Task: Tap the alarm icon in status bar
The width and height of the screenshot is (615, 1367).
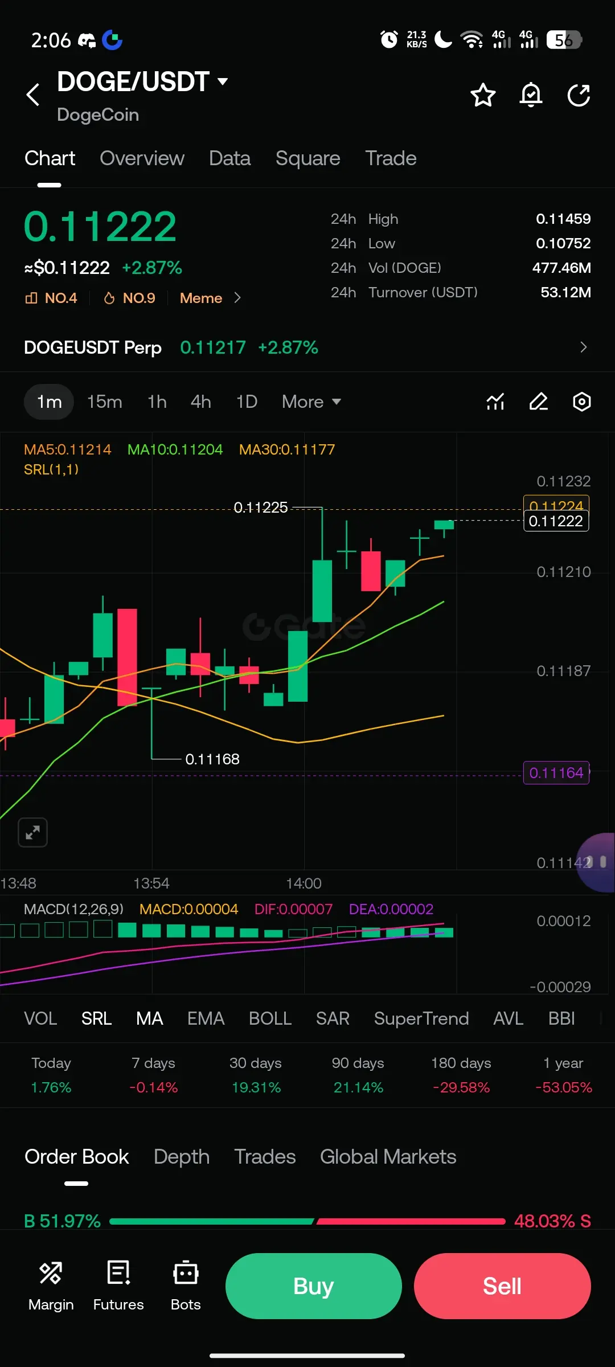Action: point(389,39)
